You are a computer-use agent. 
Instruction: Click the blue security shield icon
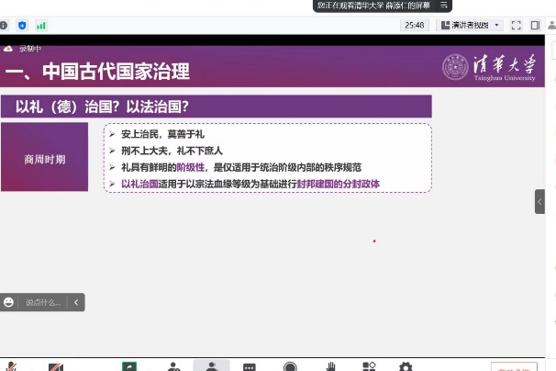(x=22, y=25)
